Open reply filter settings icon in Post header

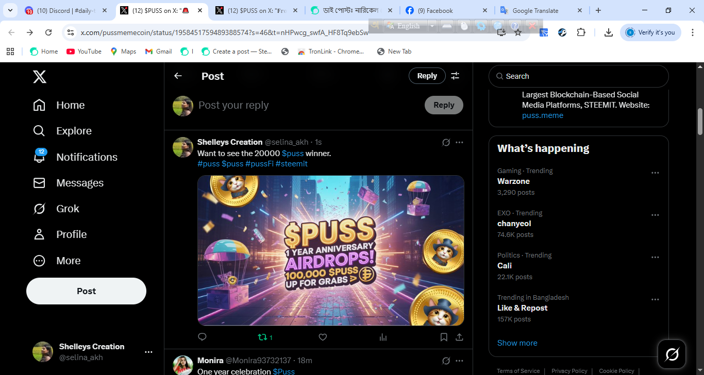[x=455, y=76]
